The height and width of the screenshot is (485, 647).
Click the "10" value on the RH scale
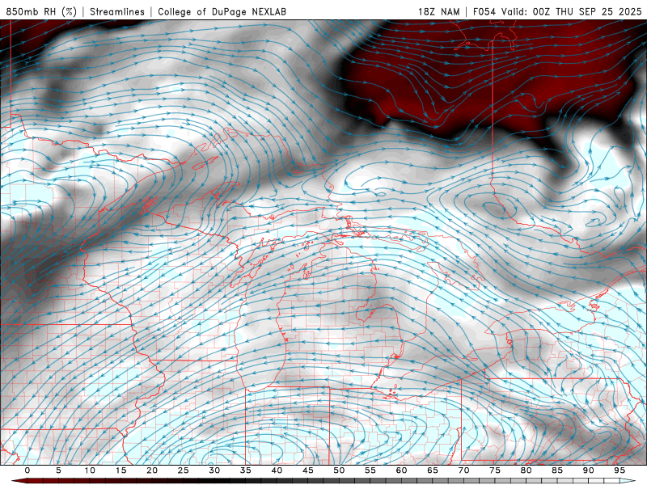(x=90, y=470)
